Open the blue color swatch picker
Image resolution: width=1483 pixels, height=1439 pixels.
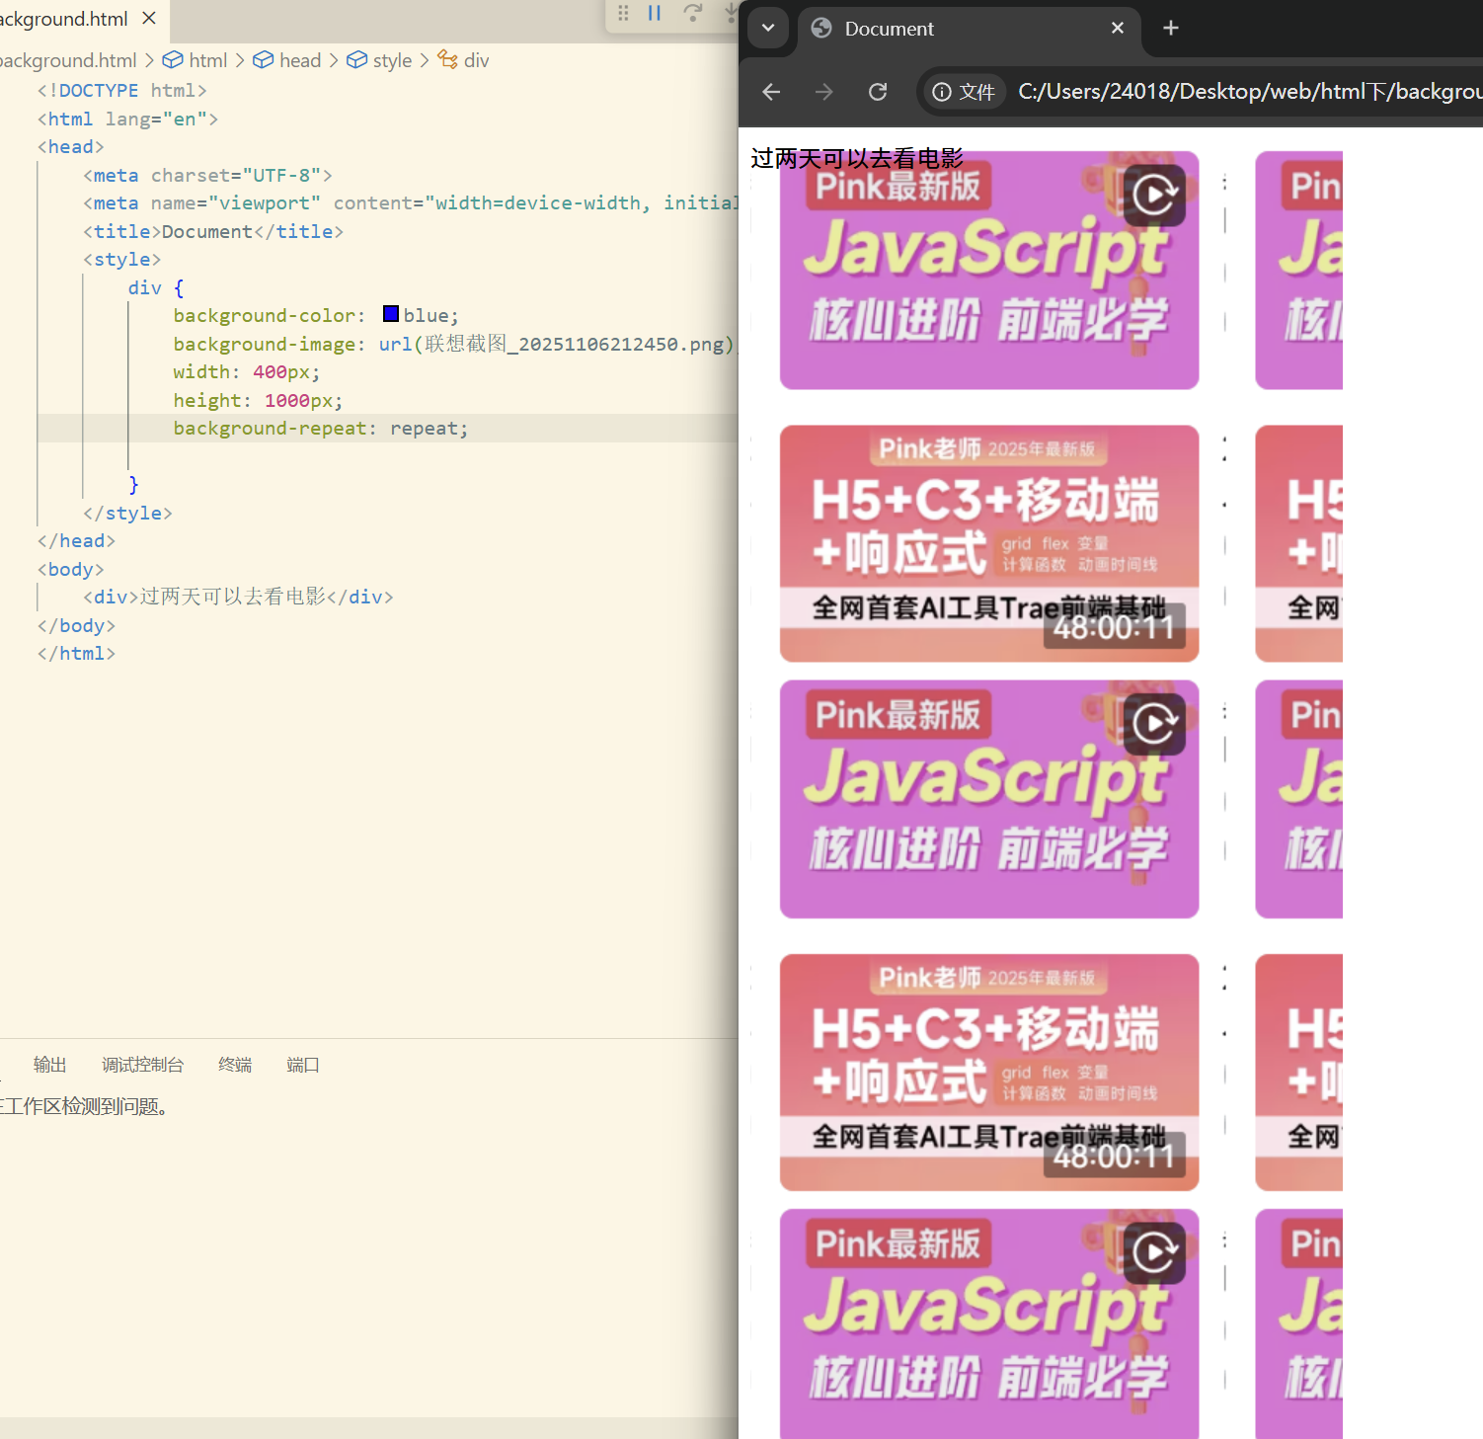click(391, 314)
